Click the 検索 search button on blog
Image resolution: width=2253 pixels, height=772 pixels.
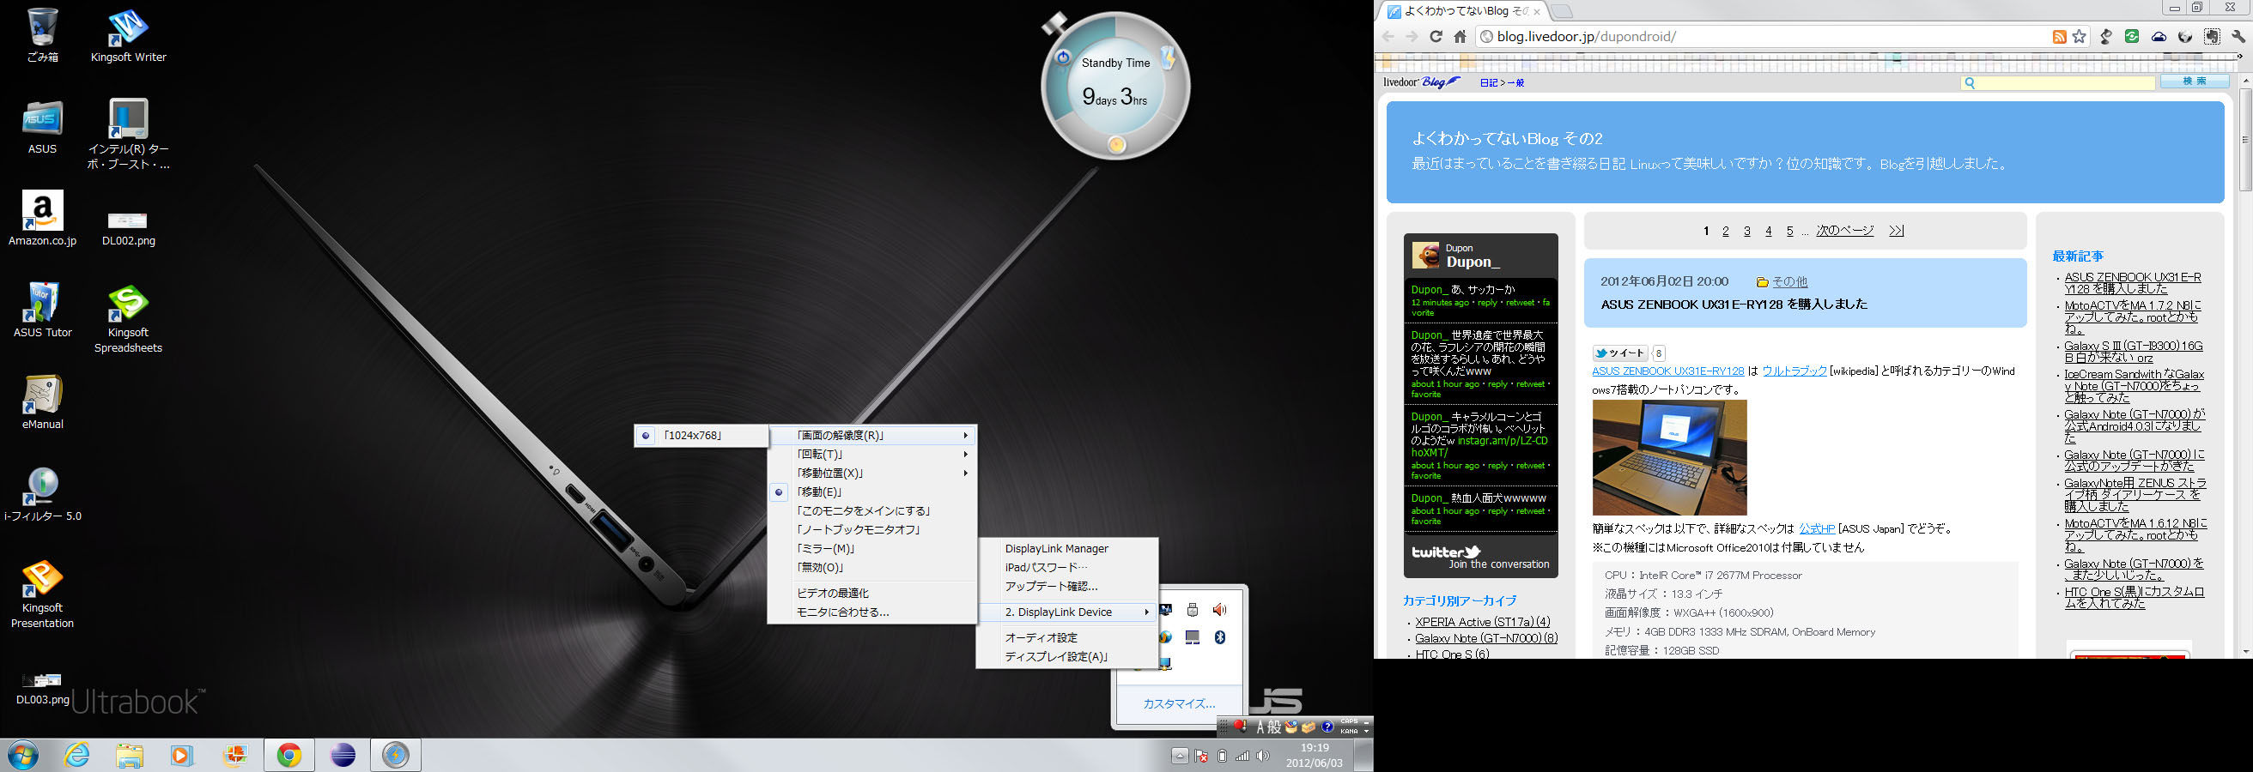(2195, 81)
